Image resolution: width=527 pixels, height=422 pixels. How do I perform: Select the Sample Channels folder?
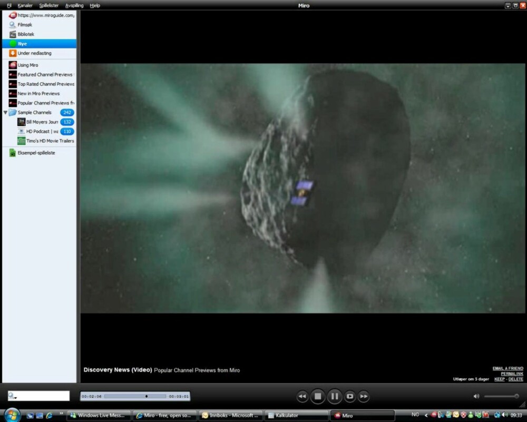[34, 113]
